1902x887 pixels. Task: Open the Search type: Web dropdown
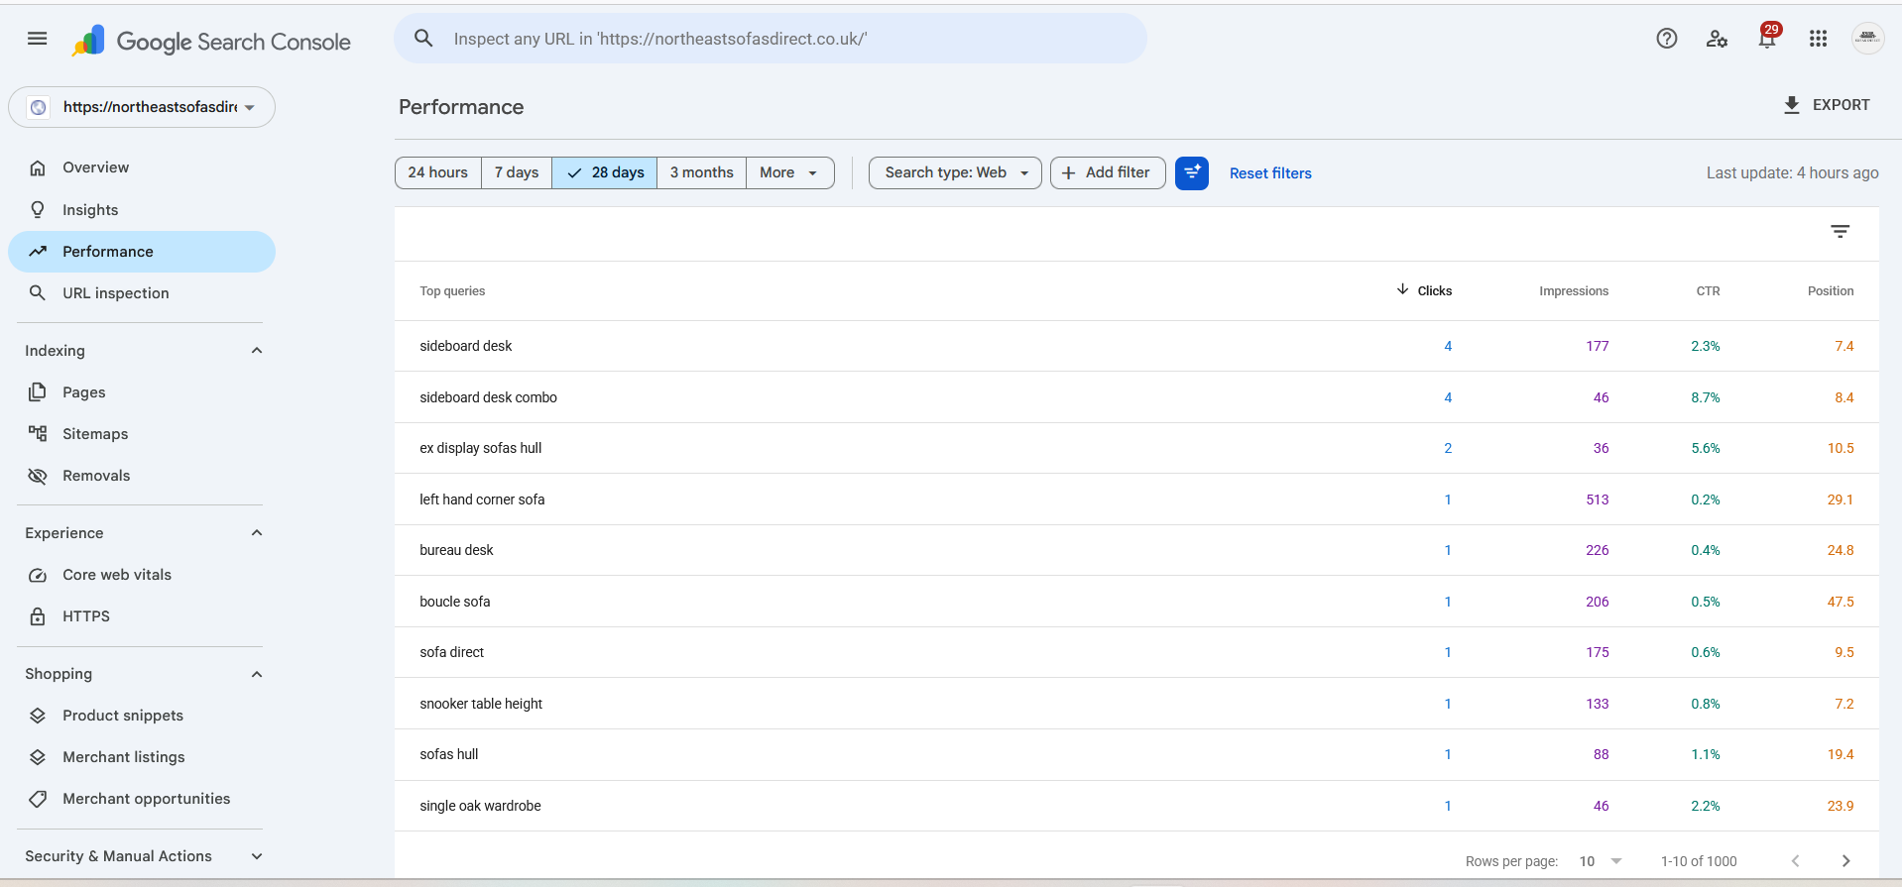955,172
